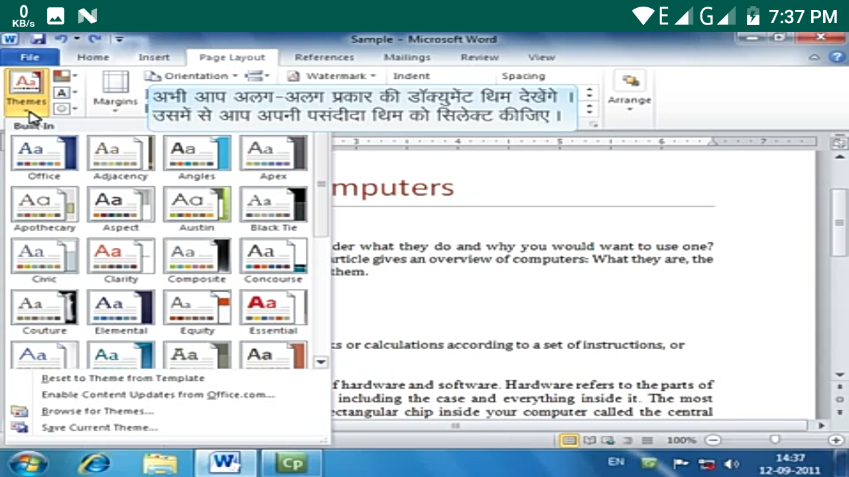
Task: Zoom in with the plus button
Action: [836, 440]
